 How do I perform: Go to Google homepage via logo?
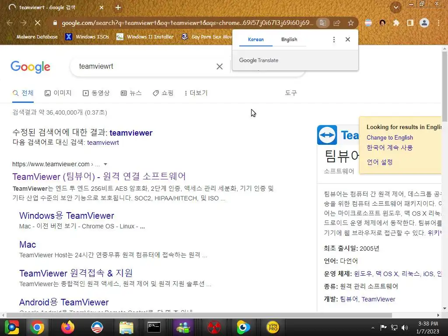[x=30, y=67]
